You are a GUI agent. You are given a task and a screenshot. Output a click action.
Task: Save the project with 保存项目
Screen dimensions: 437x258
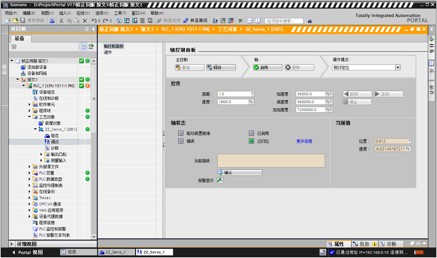click(x=32, y=21)
